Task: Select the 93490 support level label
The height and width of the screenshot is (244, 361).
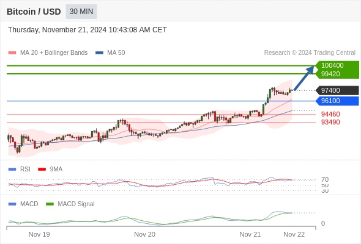Action: [330, 122]
